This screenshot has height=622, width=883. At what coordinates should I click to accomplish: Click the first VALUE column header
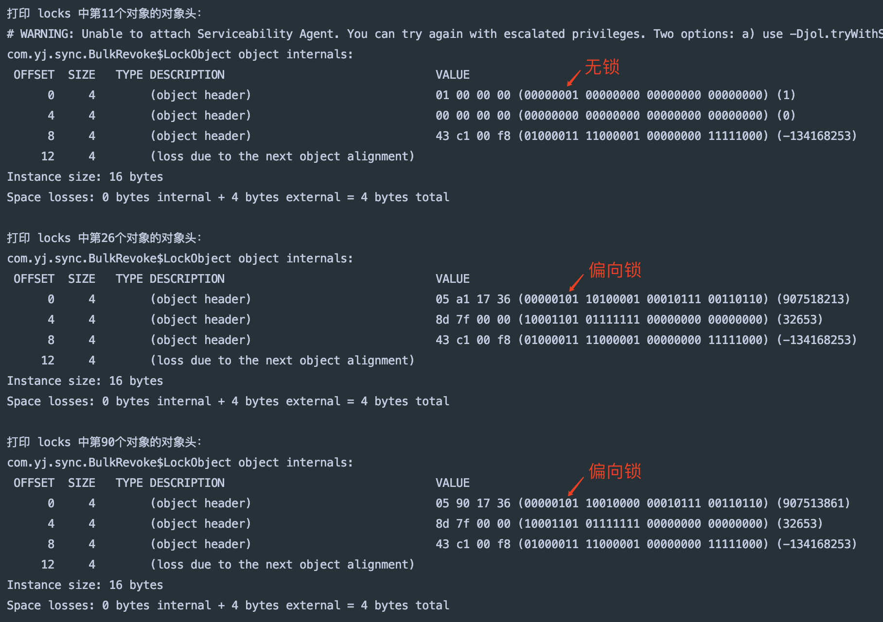[453, 75]
